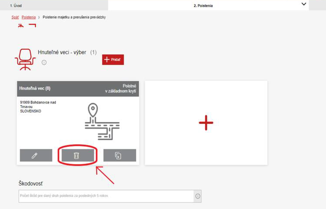Open the Poistenia breadcrumb link
This screenshot has height=209, width=326.
pos(29,17)
